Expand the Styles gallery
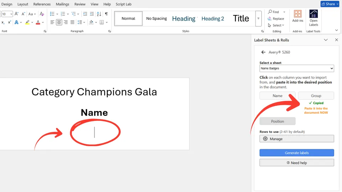This screenshot has height=192, width=342. click(258, 18)
